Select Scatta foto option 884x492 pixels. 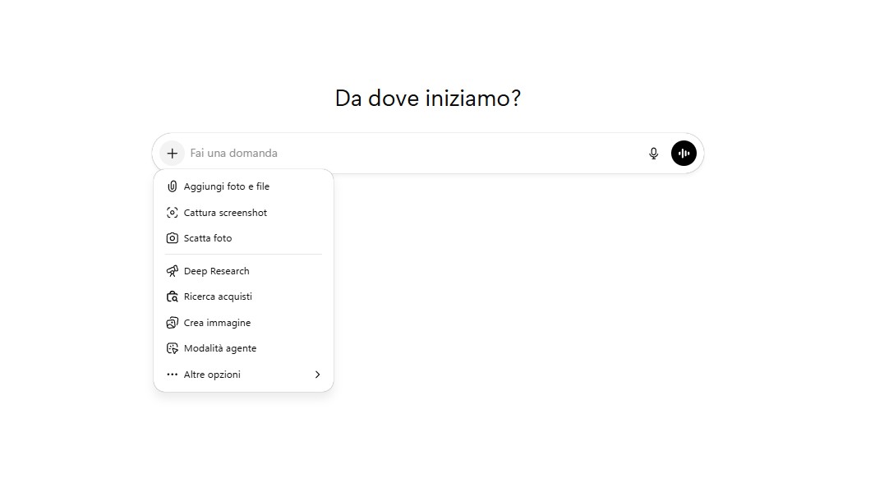click(x=209, y=238)
